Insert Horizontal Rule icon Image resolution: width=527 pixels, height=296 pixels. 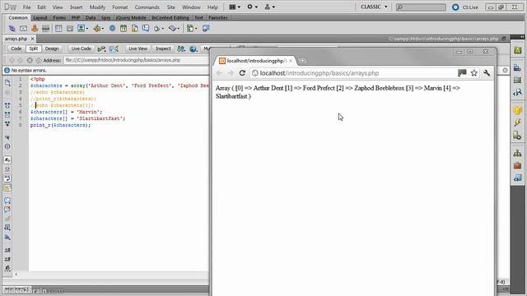46,29
